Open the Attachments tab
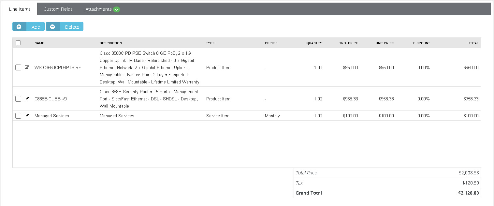Viewport: 494px width, 206px height. pos(98,9)
